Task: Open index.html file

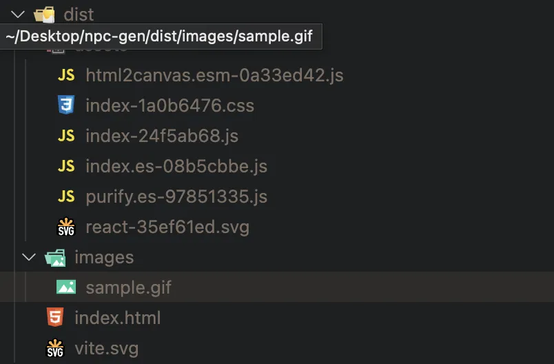Action: [118, 318]
